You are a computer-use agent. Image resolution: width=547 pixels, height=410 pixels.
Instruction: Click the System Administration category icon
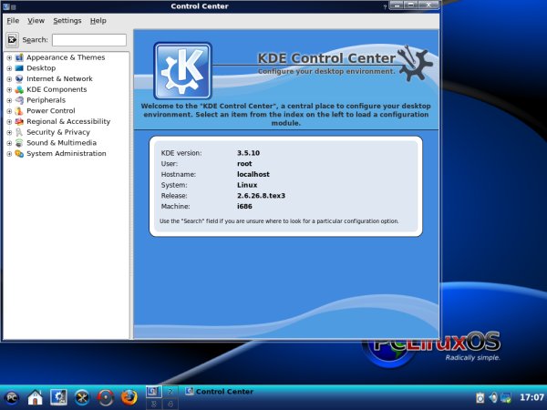[x=19, y=153]
